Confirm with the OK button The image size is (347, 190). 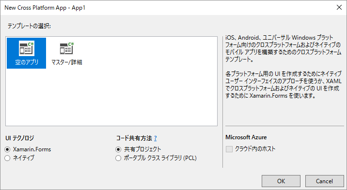tap(281, 181)
